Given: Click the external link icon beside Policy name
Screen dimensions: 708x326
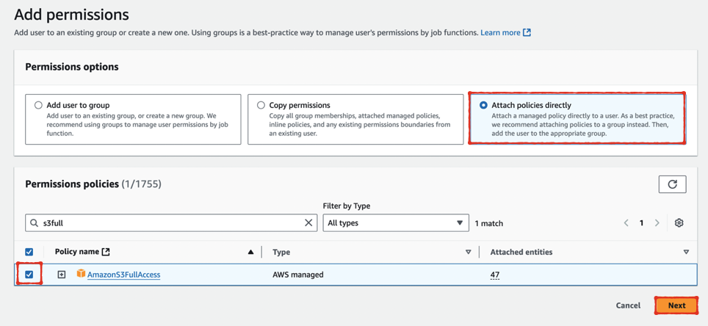Looking at the screenshot, I should pos(106,252).
